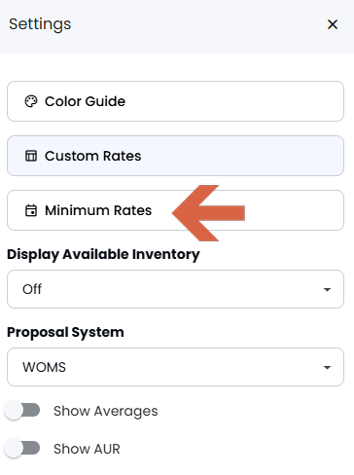Click the Show Averages label
The image size is (354, 475).
(106, 411)
